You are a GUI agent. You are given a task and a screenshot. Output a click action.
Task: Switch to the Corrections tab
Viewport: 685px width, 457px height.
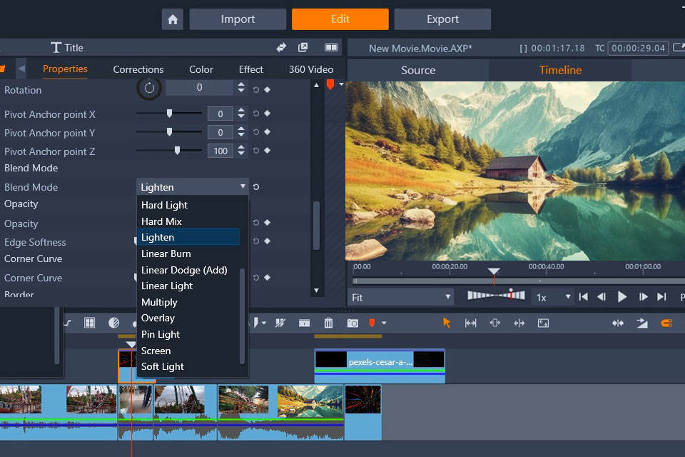coord(138,69)
